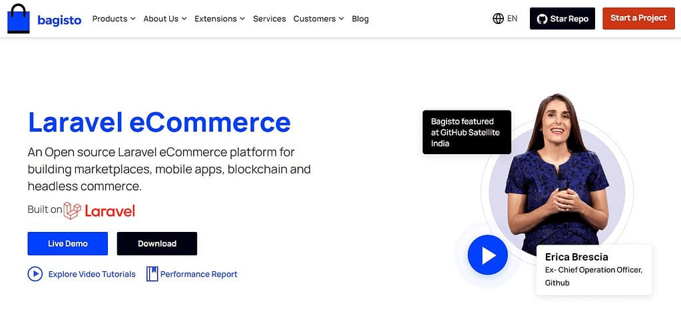The image size is (681, 317).
Task: Click the GitHub icon in Star Repo
Action: 542,19
